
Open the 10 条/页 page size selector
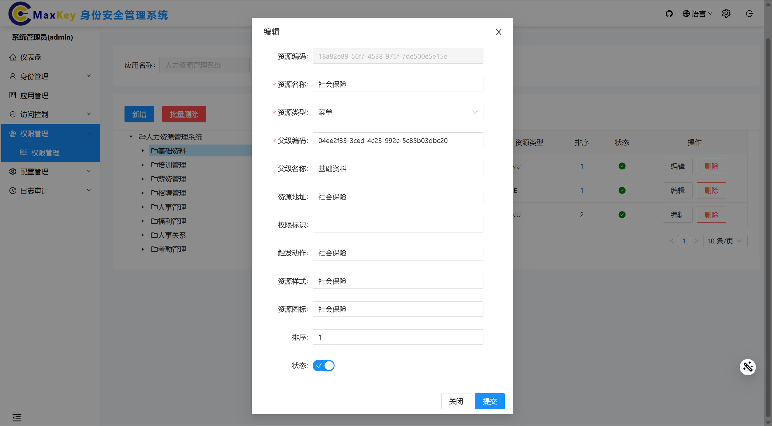click(725, 241)
